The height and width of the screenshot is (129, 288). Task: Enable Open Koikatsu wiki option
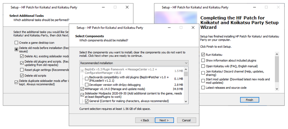203,66
